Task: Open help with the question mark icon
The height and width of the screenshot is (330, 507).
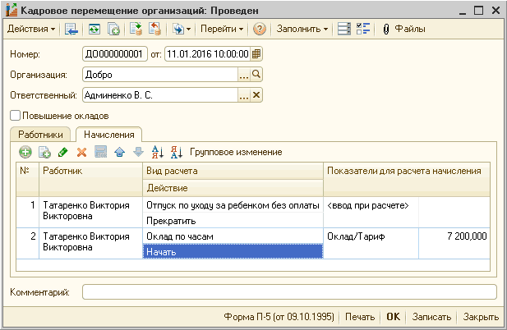Action: pyautogui.click(x=260, y=29)
